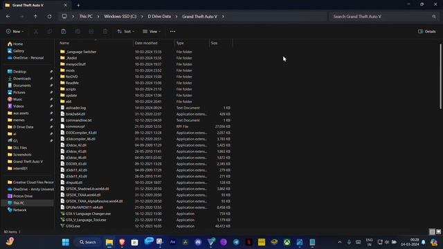Sort by the Type column header
The height and width of the screenshot is (249, 443).
pos(192,43)
